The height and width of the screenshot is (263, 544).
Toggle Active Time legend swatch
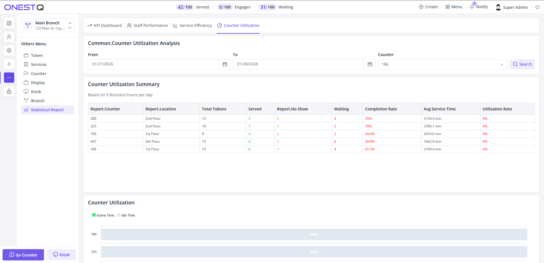click(94, 215)
